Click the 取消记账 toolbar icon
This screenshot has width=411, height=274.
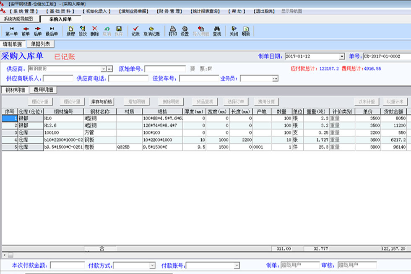[151, 31]
